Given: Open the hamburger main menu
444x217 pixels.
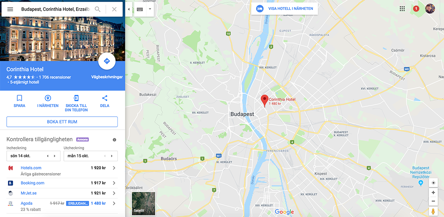Looking at the screenshot, I should [10, 9].
